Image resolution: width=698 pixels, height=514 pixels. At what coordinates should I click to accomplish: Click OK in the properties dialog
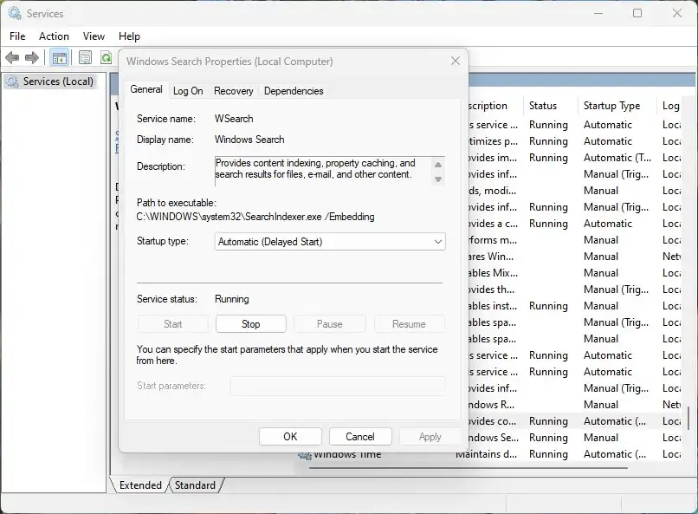[290, 437]
